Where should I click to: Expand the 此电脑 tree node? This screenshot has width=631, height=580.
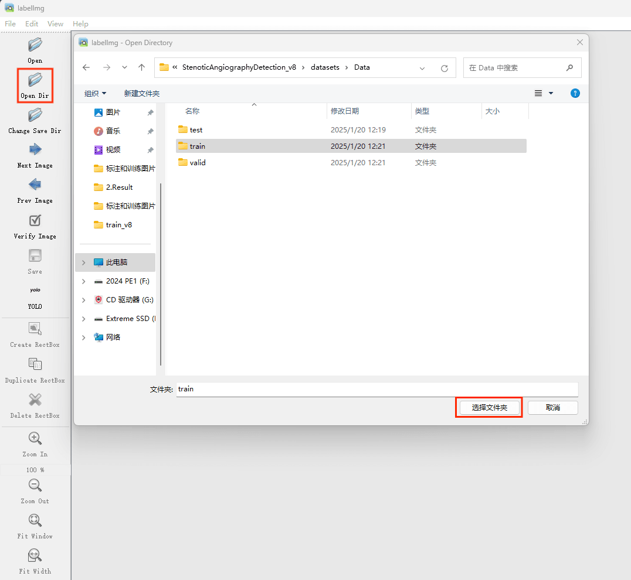tap(84, 262)
